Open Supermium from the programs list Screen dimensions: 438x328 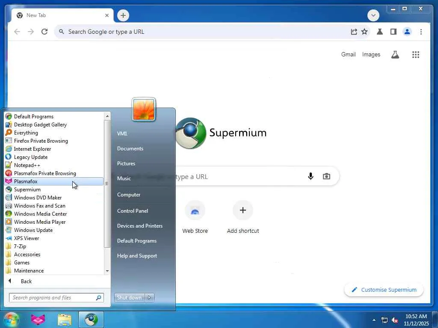[x=54, y=189]
